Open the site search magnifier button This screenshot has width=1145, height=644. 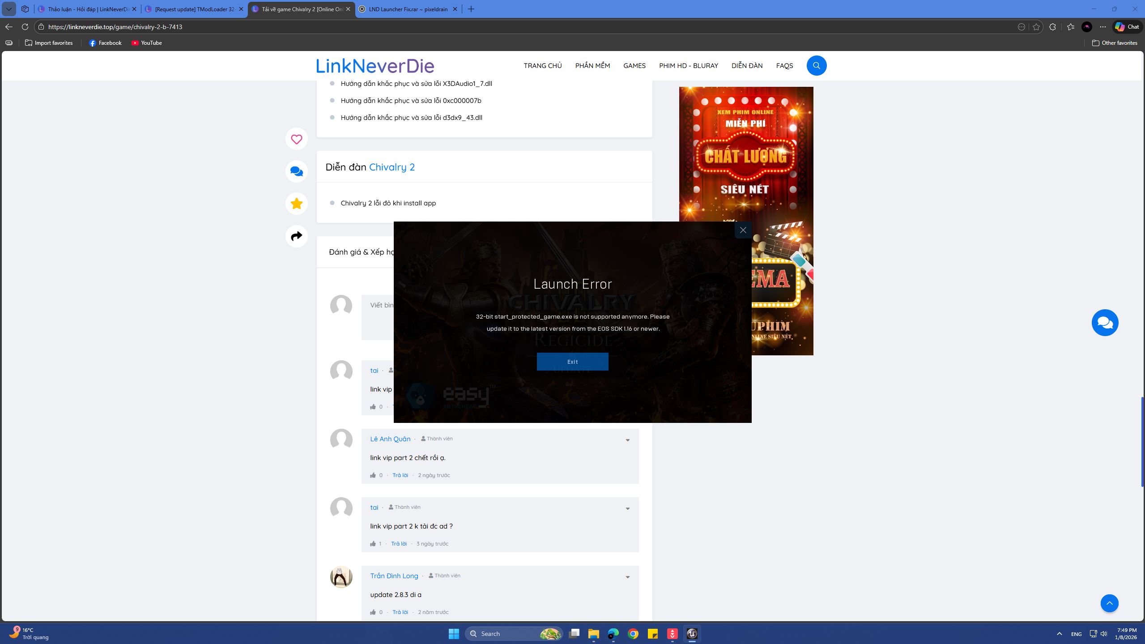click(816, 66)
